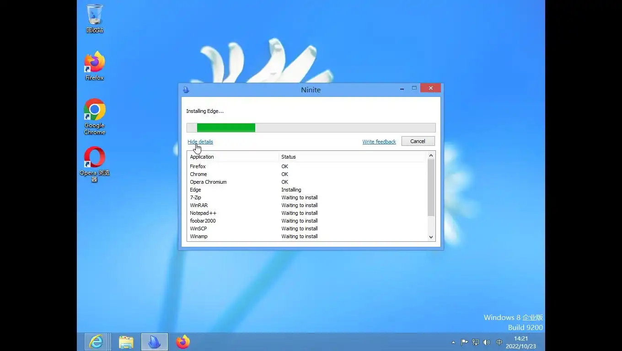
Task: Select the Edge row in the list
Action: coord(307,190)
